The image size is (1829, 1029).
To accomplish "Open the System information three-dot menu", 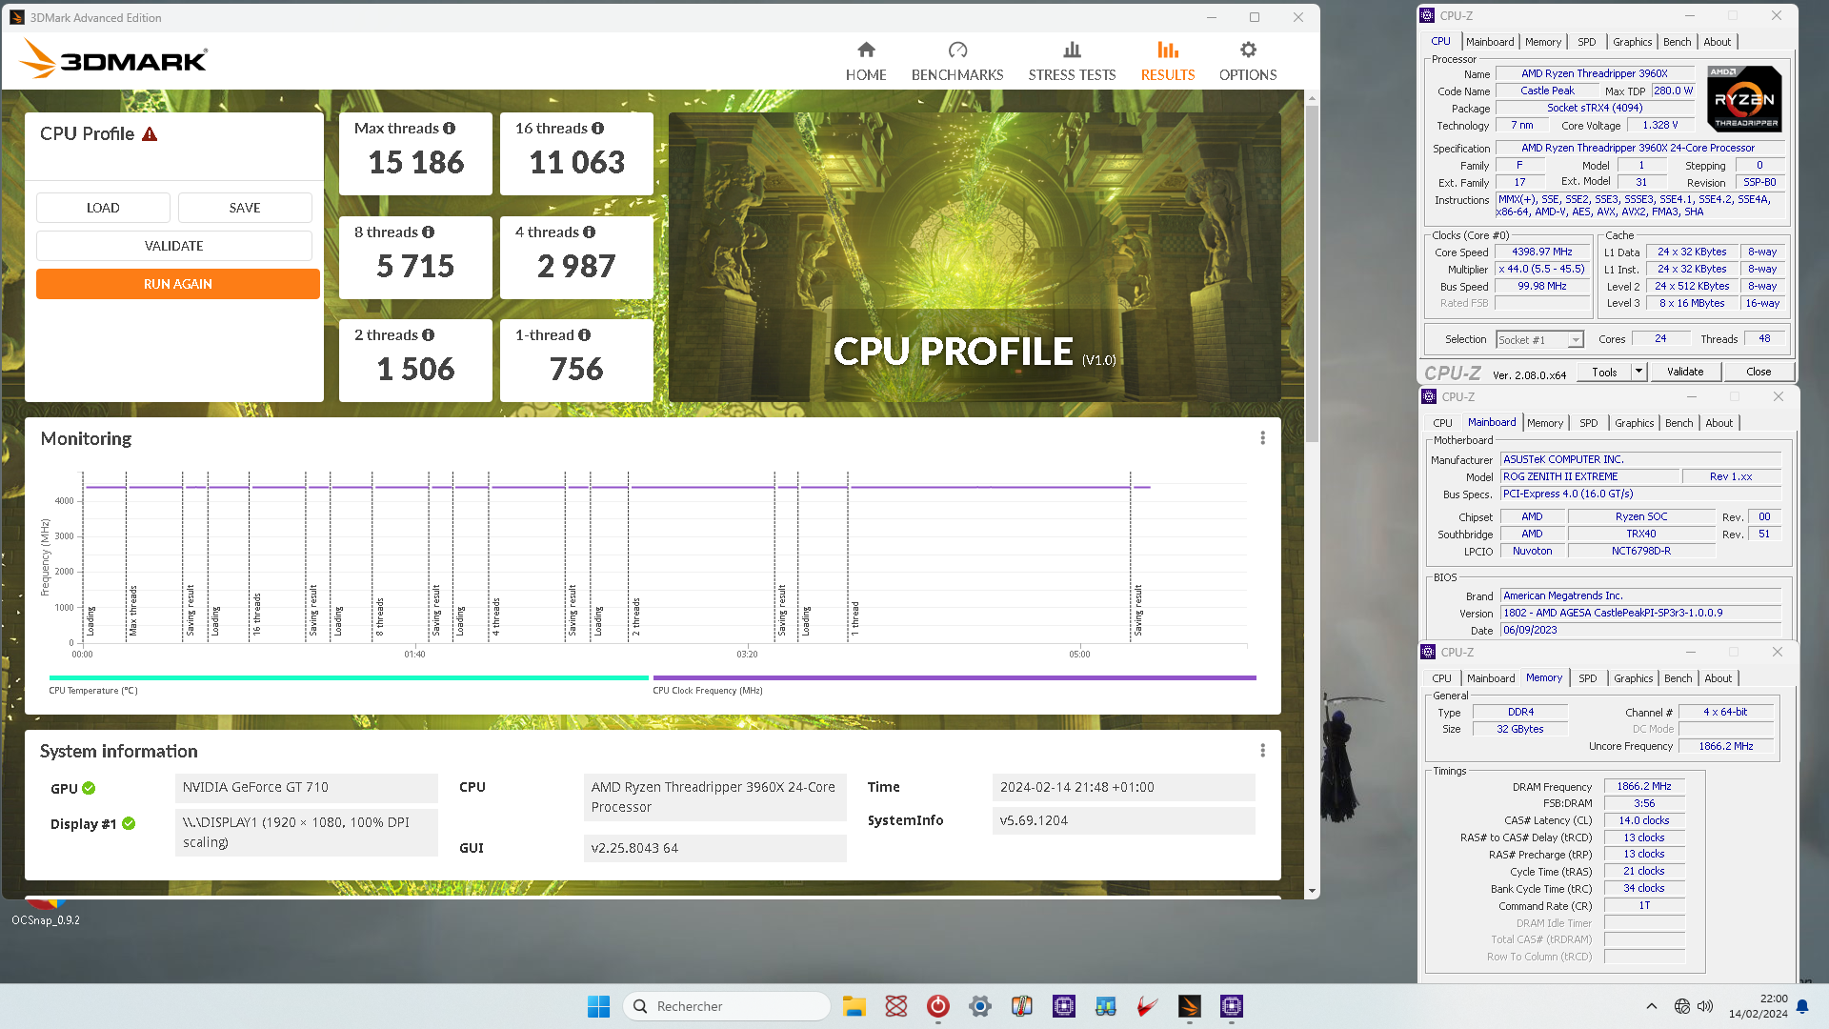I will point(1263,751).
